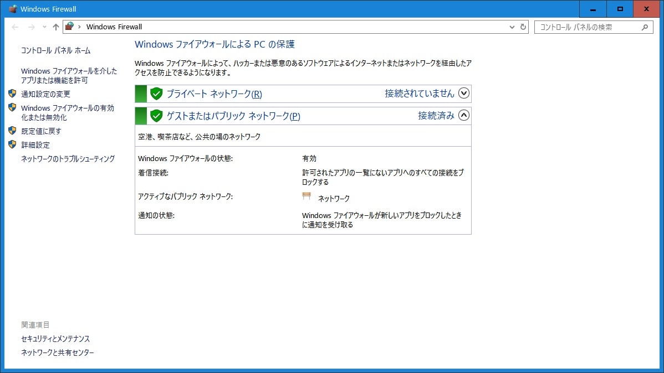Screen dimensions: 664x373
Task: Click the shield icon beside 詳細設定
Action: click(x=12, y=144)
